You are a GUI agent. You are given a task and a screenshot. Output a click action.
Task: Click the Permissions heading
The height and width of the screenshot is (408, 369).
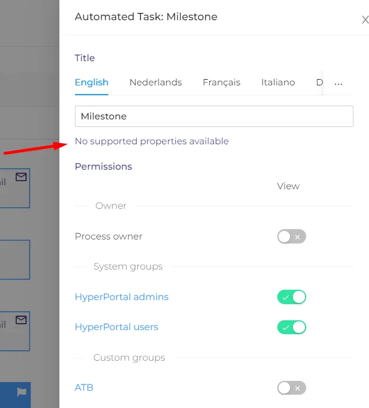coord(104,167)
